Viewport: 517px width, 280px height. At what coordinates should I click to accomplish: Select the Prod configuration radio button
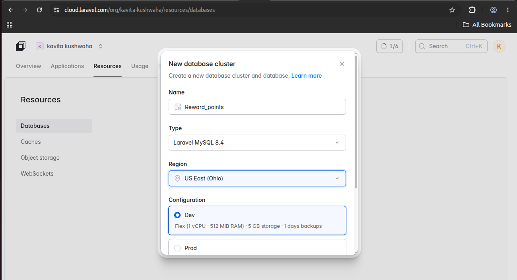177,248
